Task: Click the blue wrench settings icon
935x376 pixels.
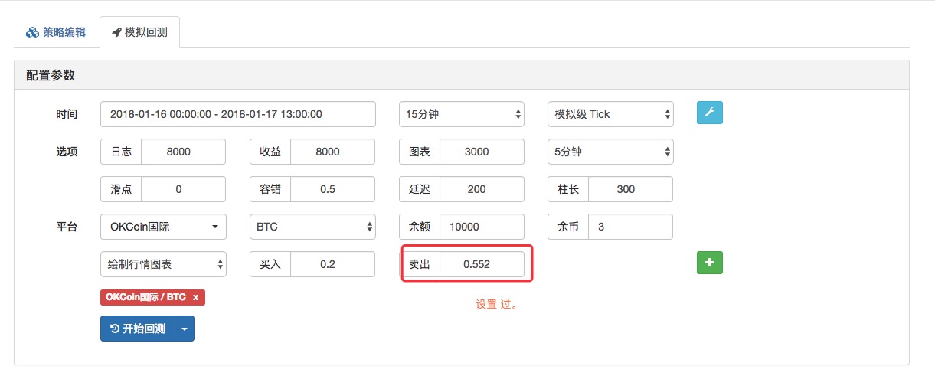Action: click(x=709, y=113)
